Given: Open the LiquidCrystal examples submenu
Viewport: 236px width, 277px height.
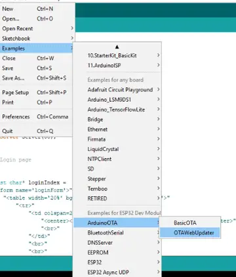Looking at the screenshot, I should 117,149.
